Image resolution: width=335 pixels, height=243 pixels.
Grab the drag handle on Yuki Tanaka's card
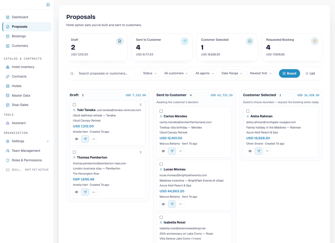(141, 105)
